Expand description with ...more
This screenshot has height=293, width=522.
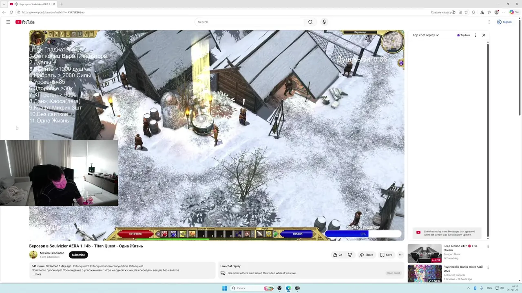pyautogui.click(x=37, y=274)
